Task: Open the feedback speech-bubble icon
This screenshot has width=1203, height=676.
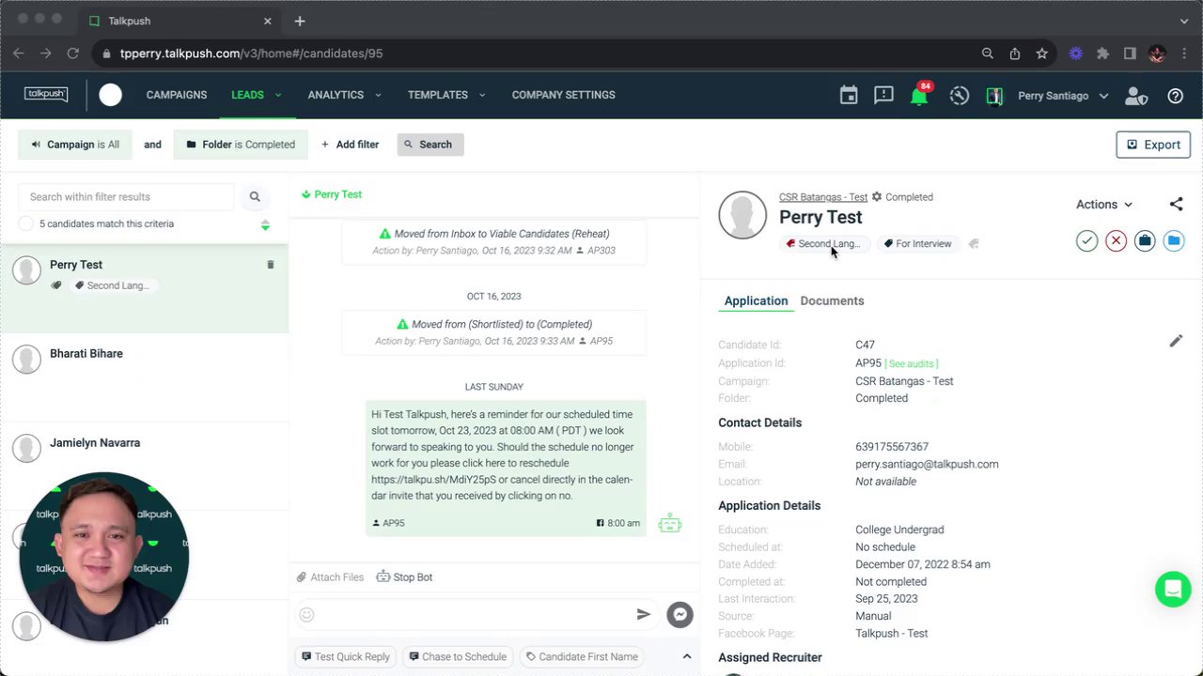Action: pos(883,95)
